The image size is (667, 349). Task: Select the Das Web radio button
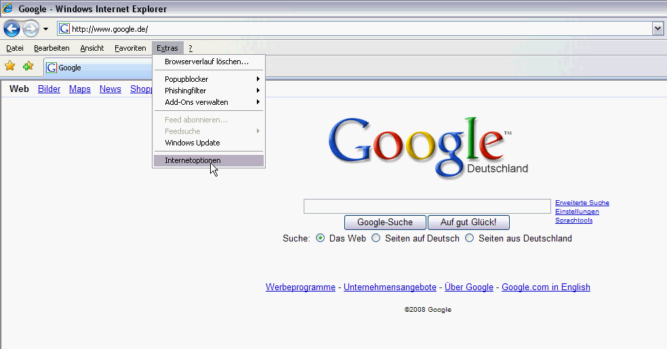pyautogui.click(x=321, y=238)
